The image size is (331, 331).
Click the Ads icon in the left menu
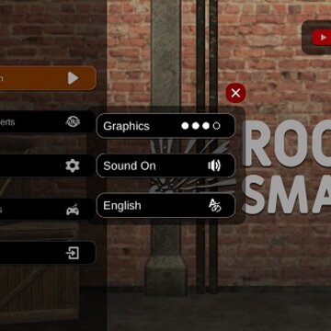tap(73, 122)
